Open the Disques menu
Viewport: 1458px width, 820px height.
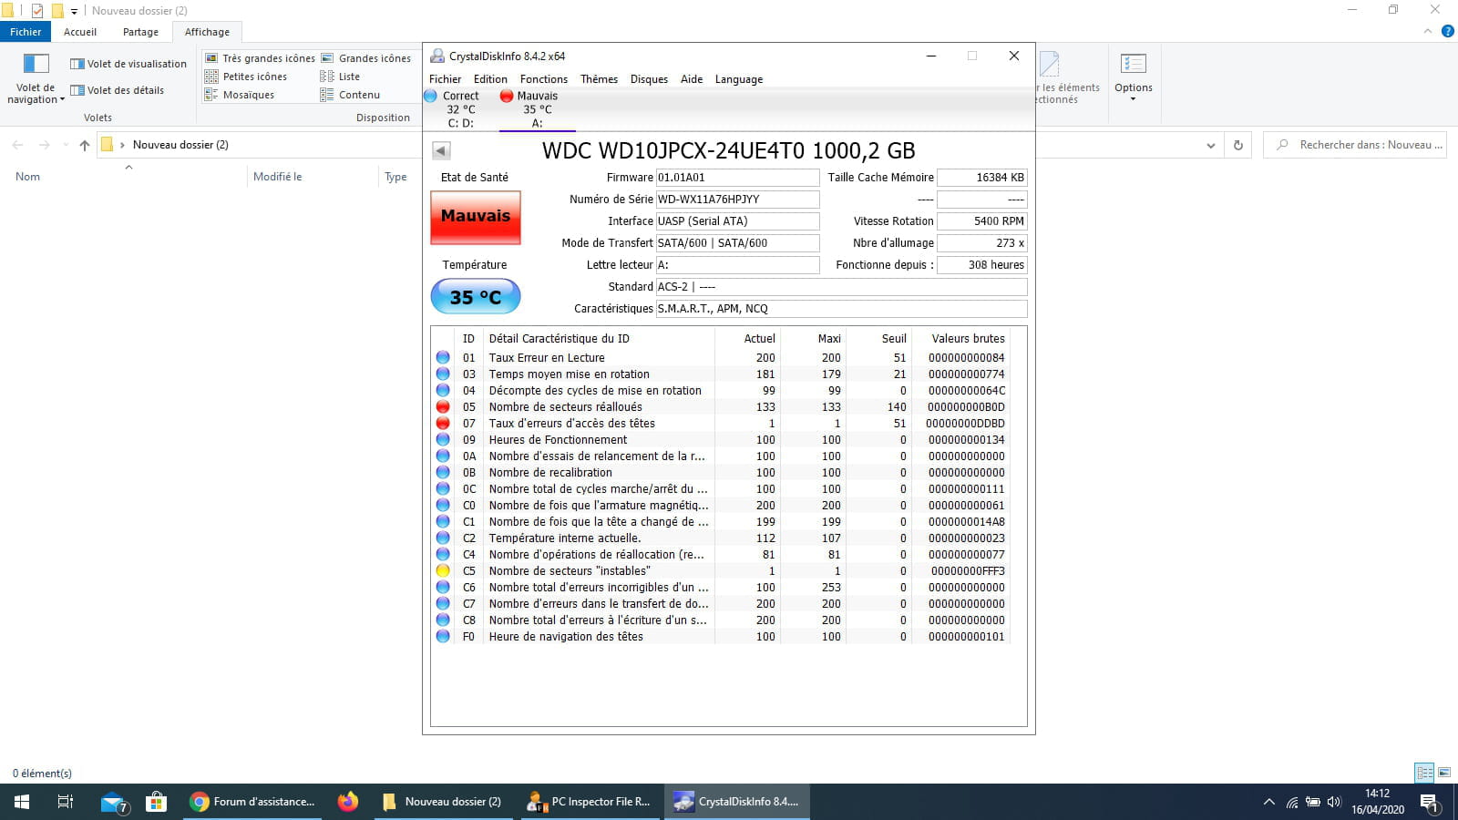(x=649, y=79)
